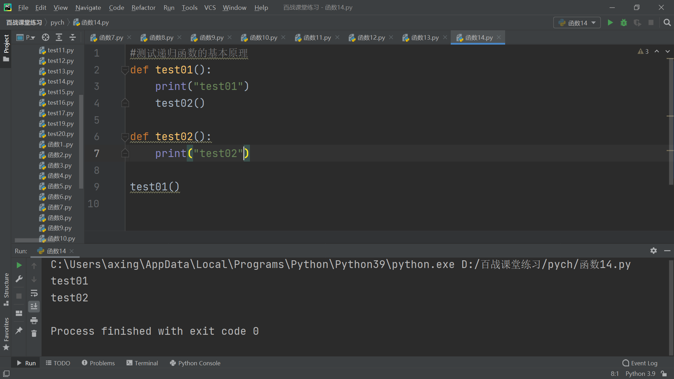Click the Project tree vertical scrollbar

(x=81, y=142)
